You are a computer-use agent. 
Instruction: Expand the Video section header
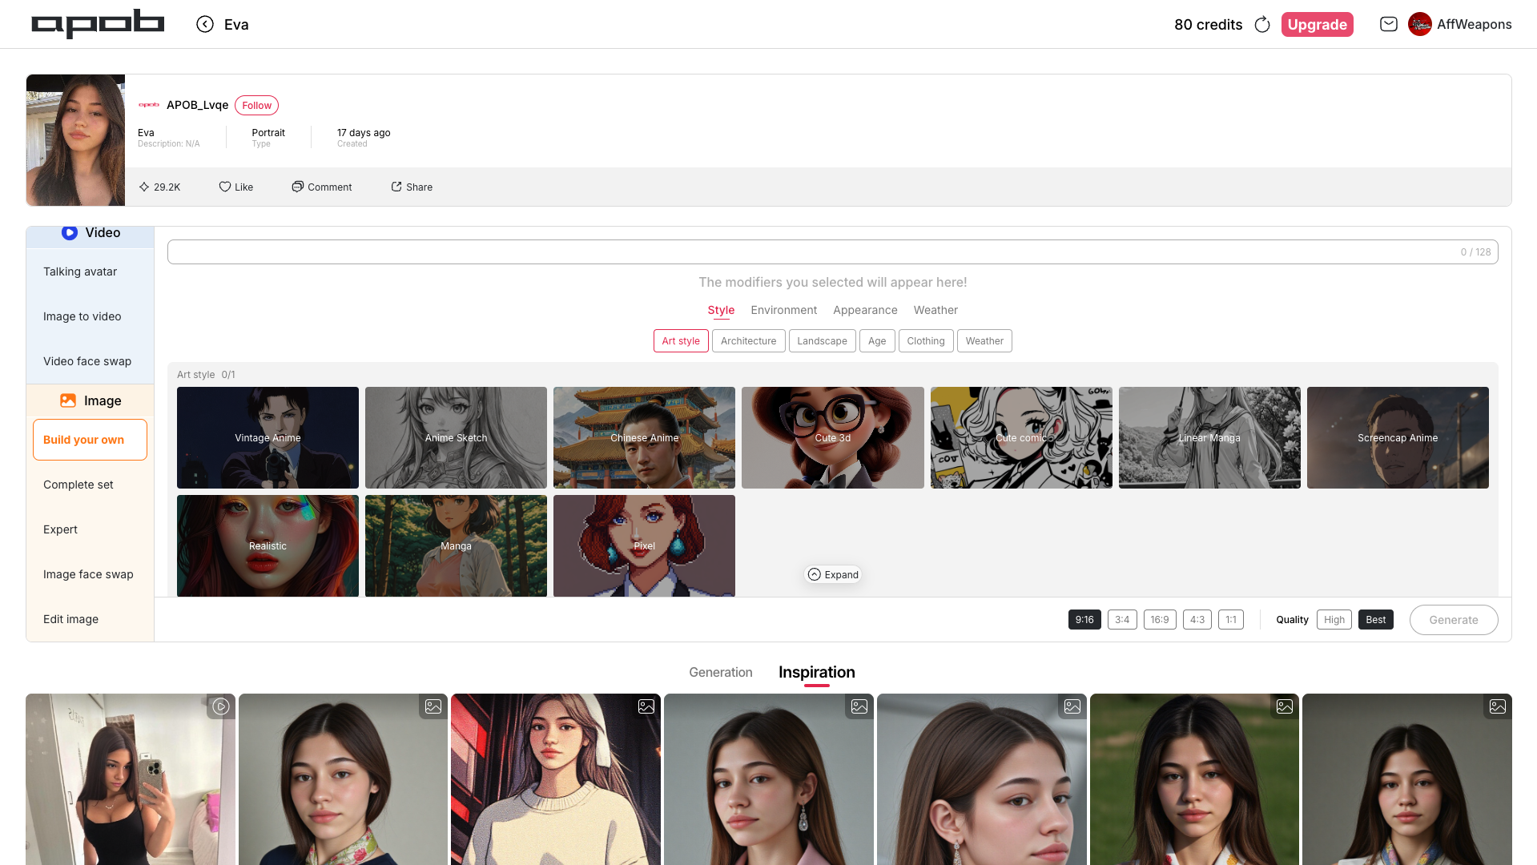pos(91,233)
